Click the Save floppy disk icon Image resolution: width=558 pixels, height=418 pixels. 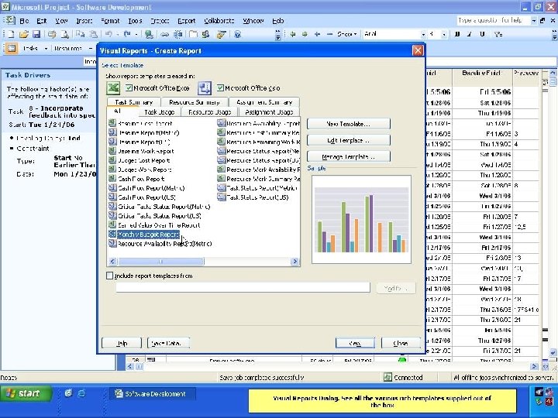[36, 34]
